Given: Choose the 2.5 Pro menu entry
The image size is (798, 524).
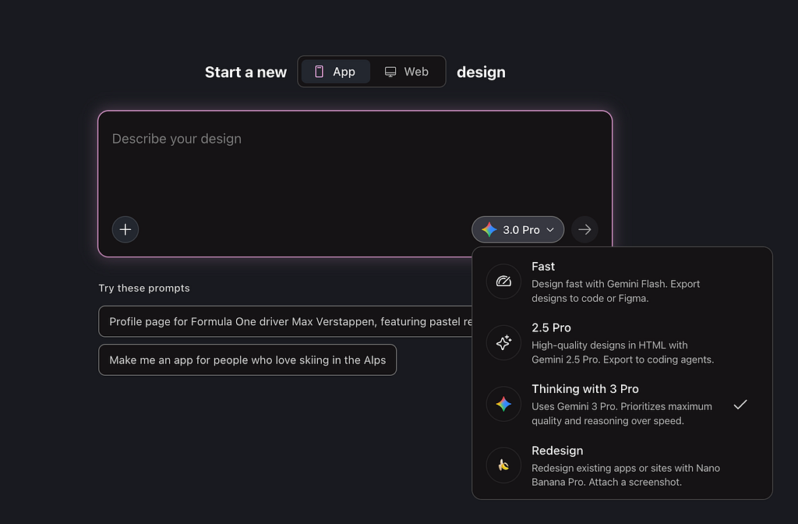Looking at the screenshot, I should (551, 327).
